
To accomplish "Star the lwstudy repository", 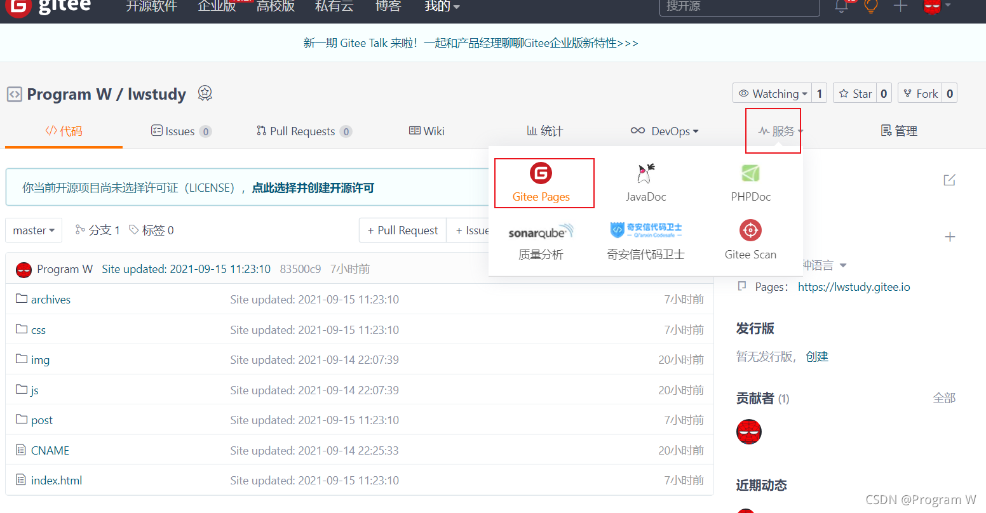I will [855, 93].
